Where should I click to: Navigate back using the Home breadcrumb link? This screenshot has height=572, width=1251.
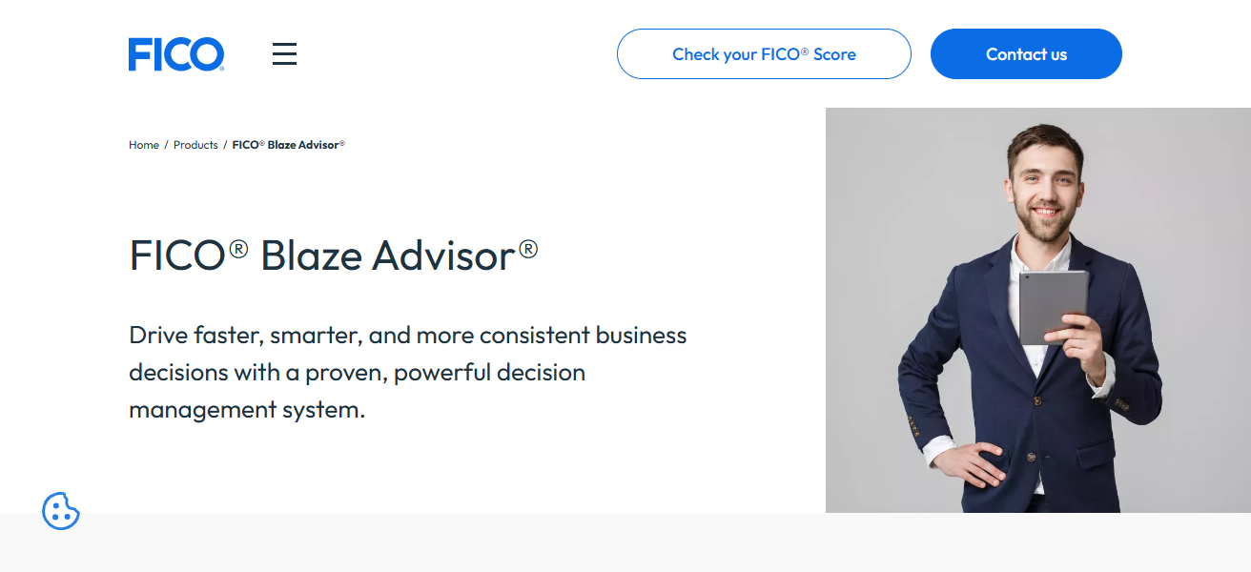[x=143, y=144]
